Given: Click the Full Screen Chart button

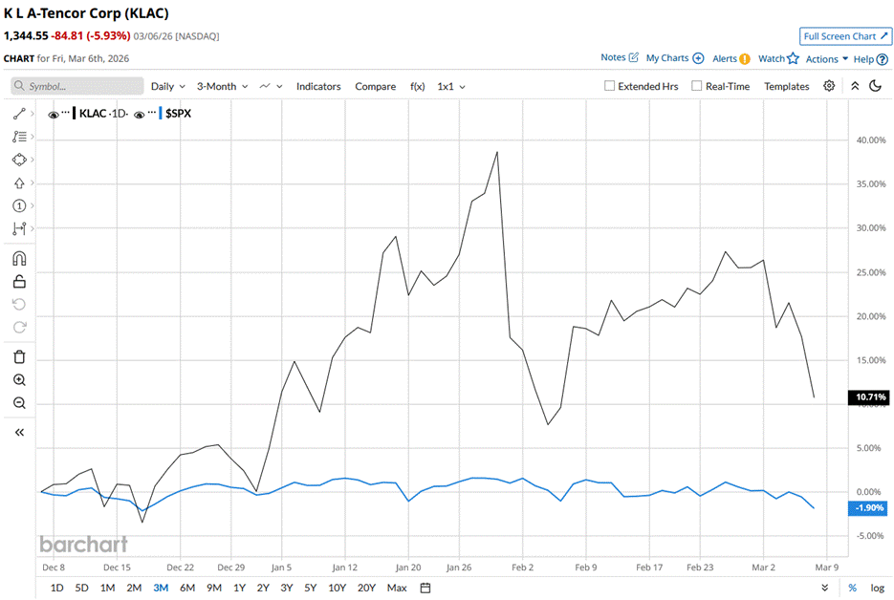Looking at the screenshot, I should click(845, 36).
